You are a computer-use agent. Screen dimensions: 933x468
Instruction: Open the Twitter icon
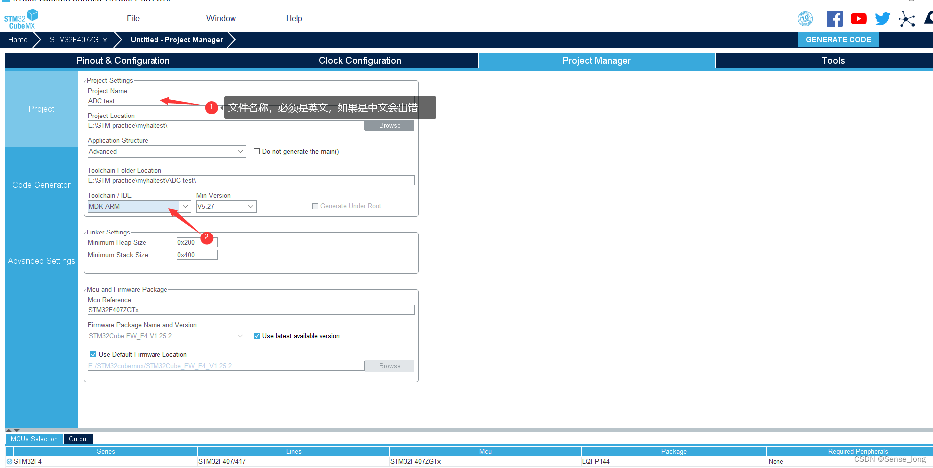click(882, 19)
